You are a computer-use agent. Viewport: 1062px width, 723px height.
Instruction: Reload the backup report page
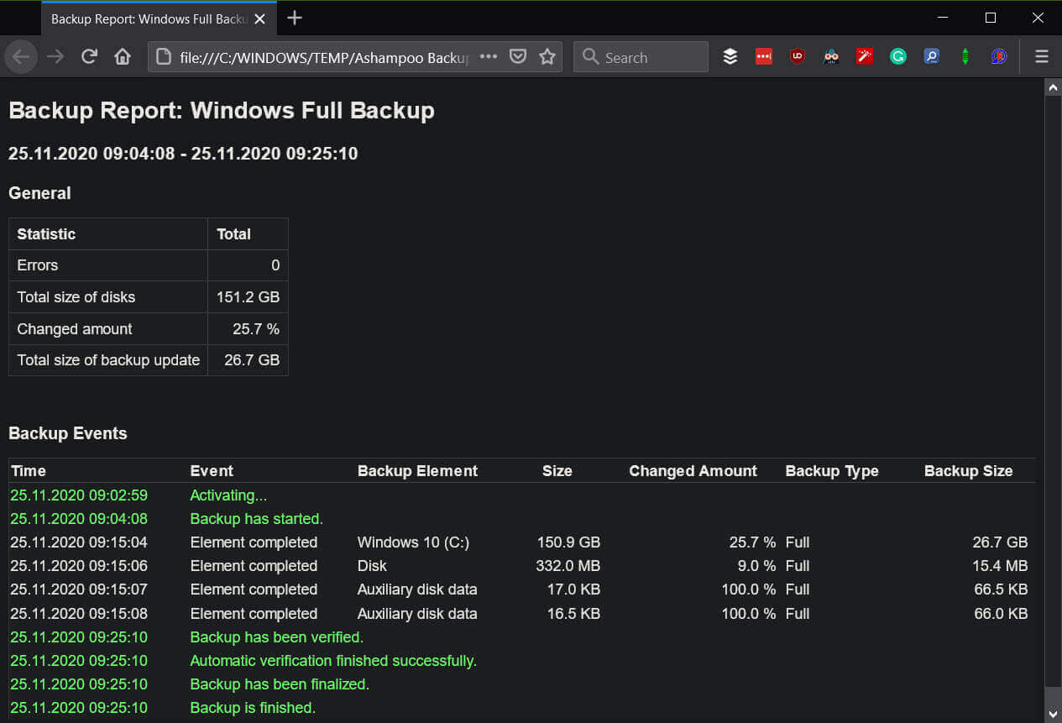89,56
